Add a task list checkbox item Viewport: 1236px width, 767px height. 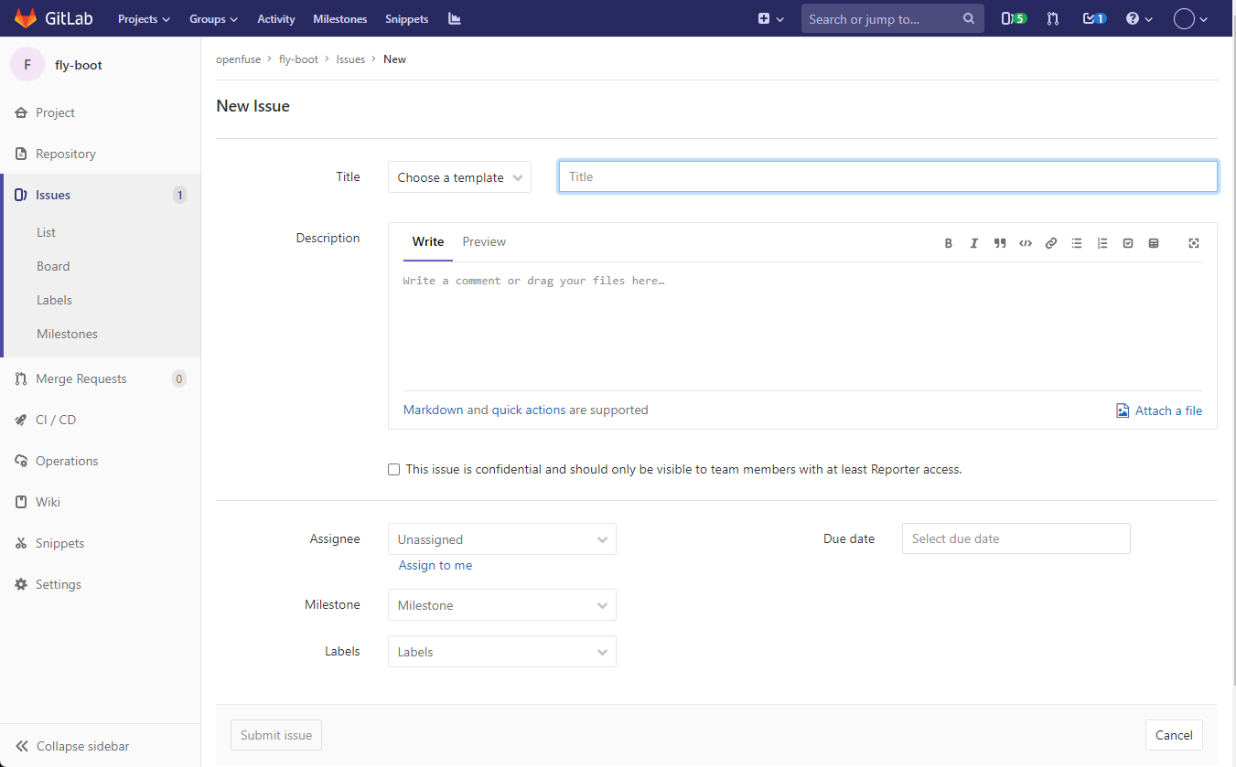[1128, 243]
